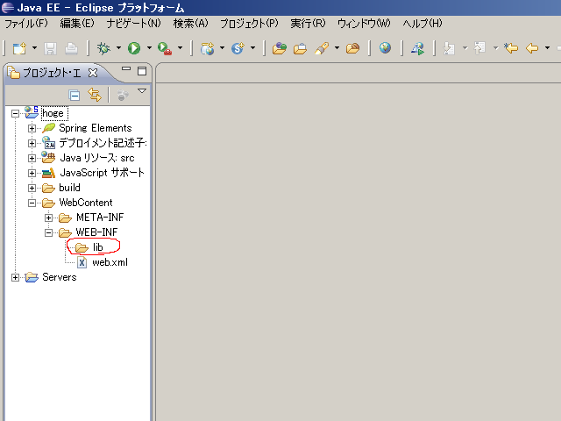Click the Debug bug icon
The image size is (561, 421).
(x=104, y=48)
